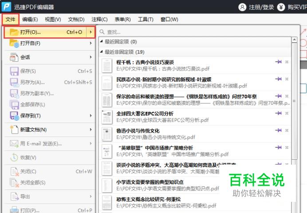Collapse the 最近固定项 (0) group
Screen dimensions: 307x213
(102, 41)
